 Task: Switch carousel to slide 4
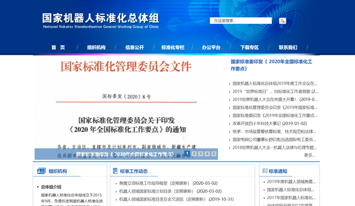[207, 154]
